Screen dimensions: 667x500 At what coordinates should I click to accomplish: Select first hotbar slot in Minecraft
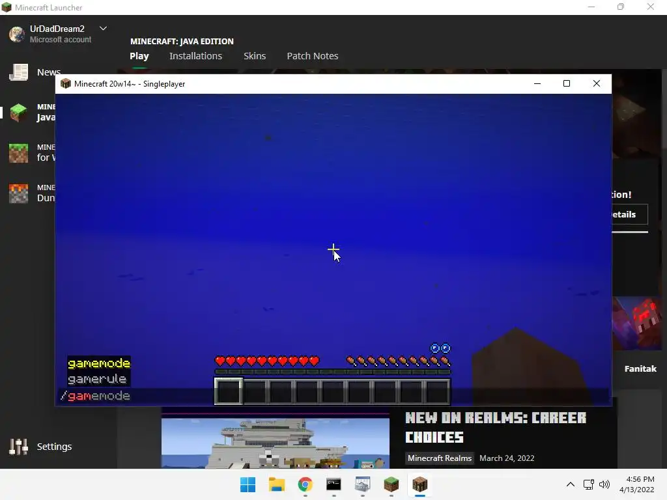pyautogui.click(x=229, y=391)
